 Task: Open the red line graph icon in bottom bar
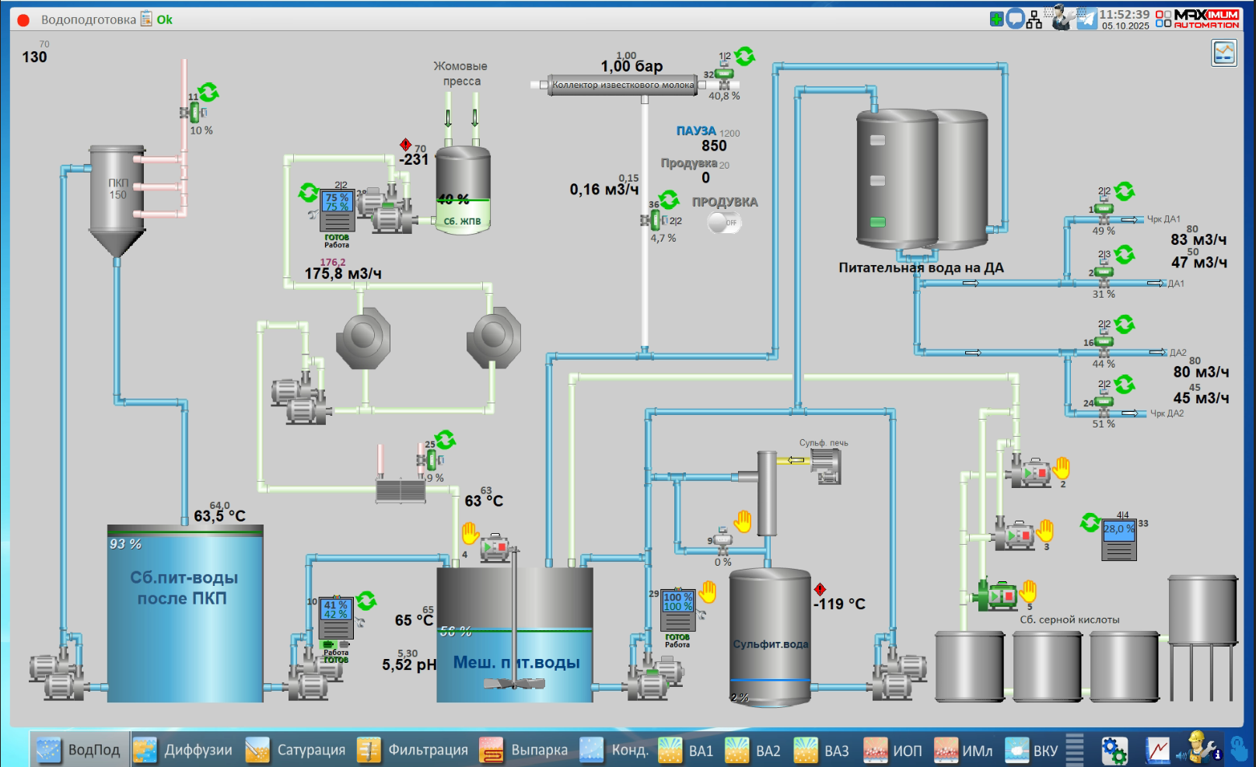1157,750
